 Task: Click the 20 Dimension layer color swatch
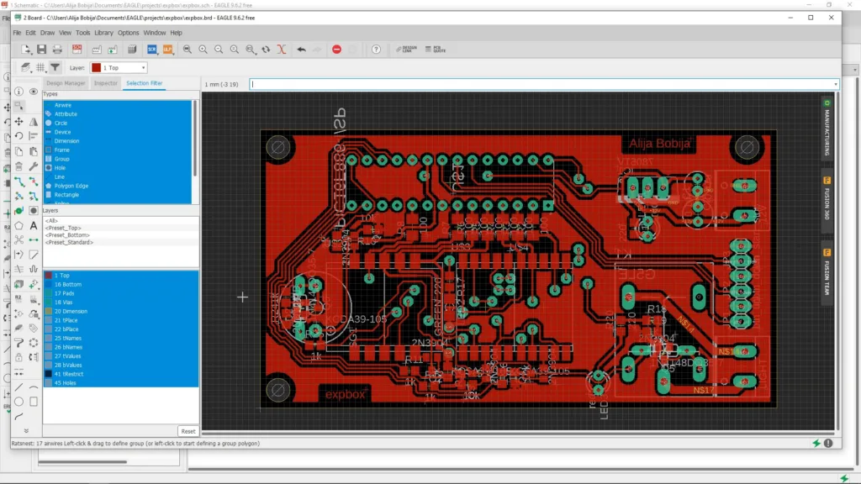(x=48, y=311)
